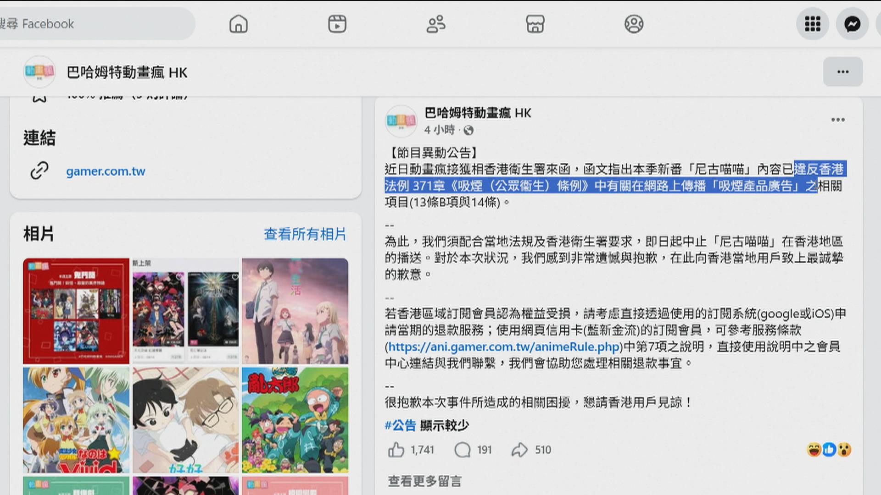The image size is (881, 495).
Task: Open the pastel school uniform anime photo
Action: pos(295,311)
